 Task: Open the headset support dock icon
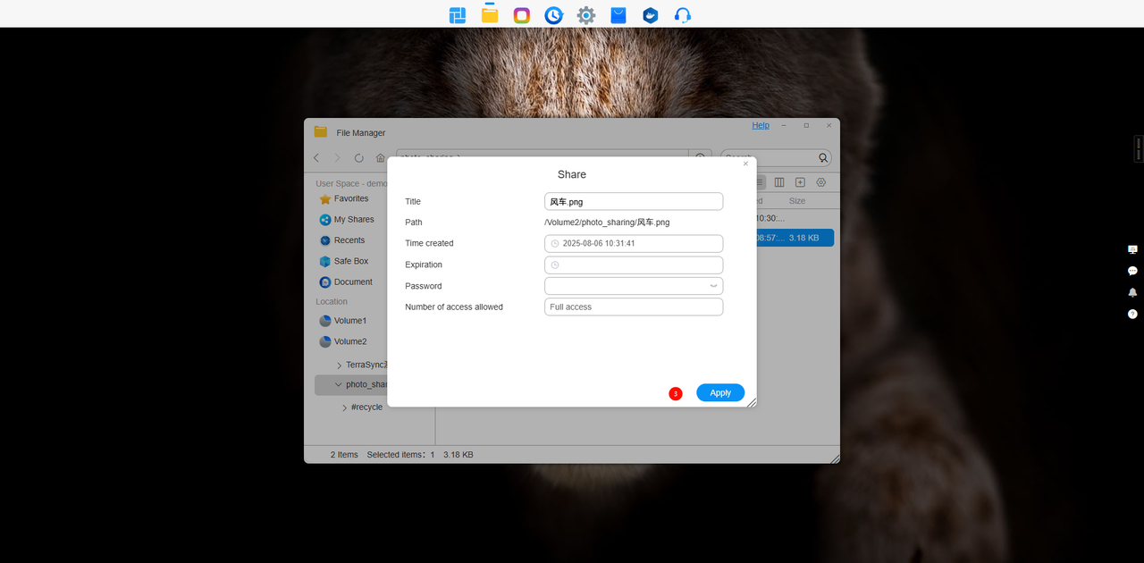[x=683, y=15]
